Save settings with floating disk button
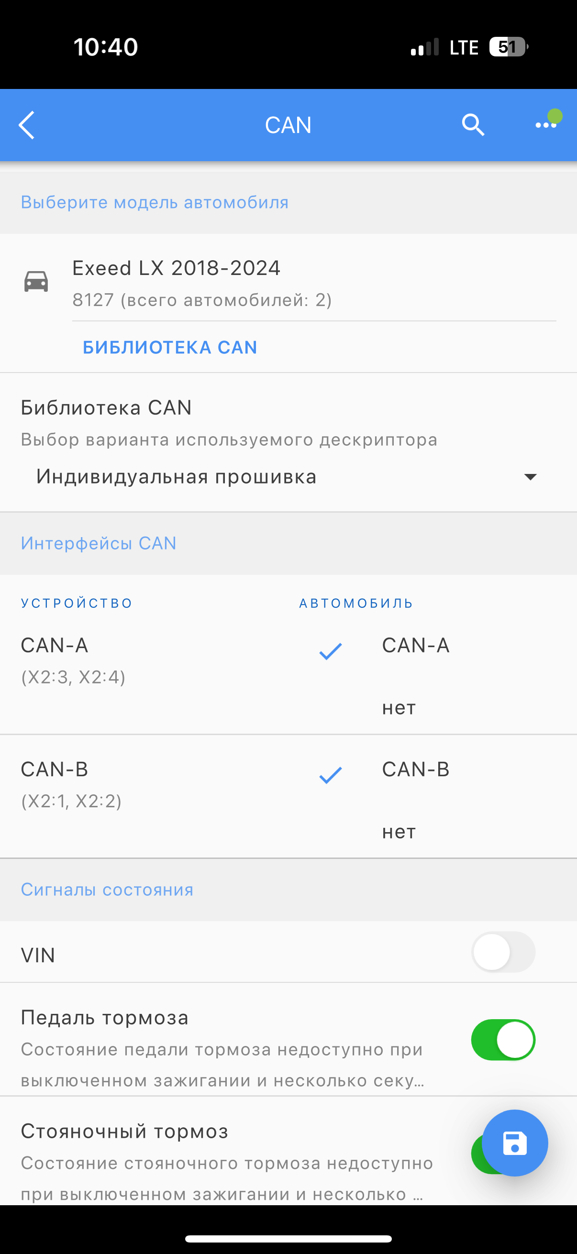The height and width of the screenshot is (1254, 577). tap(515, 1143)
